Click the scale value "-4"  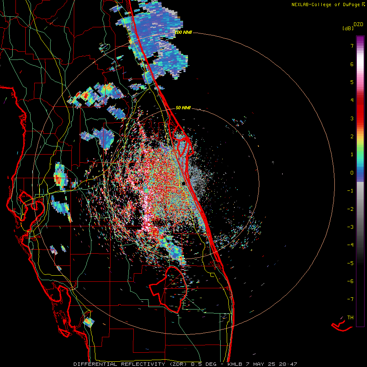350,245
